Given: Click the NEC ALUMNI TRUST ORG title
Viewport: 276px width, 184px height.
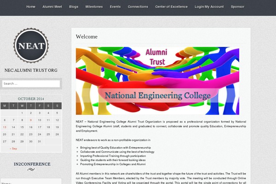Looking at the screenshot, I should [31, 70].
